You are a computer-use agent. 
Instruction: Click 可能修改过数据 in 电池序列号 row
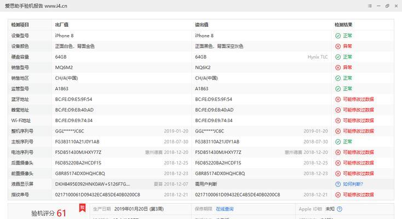pos(358,152)
